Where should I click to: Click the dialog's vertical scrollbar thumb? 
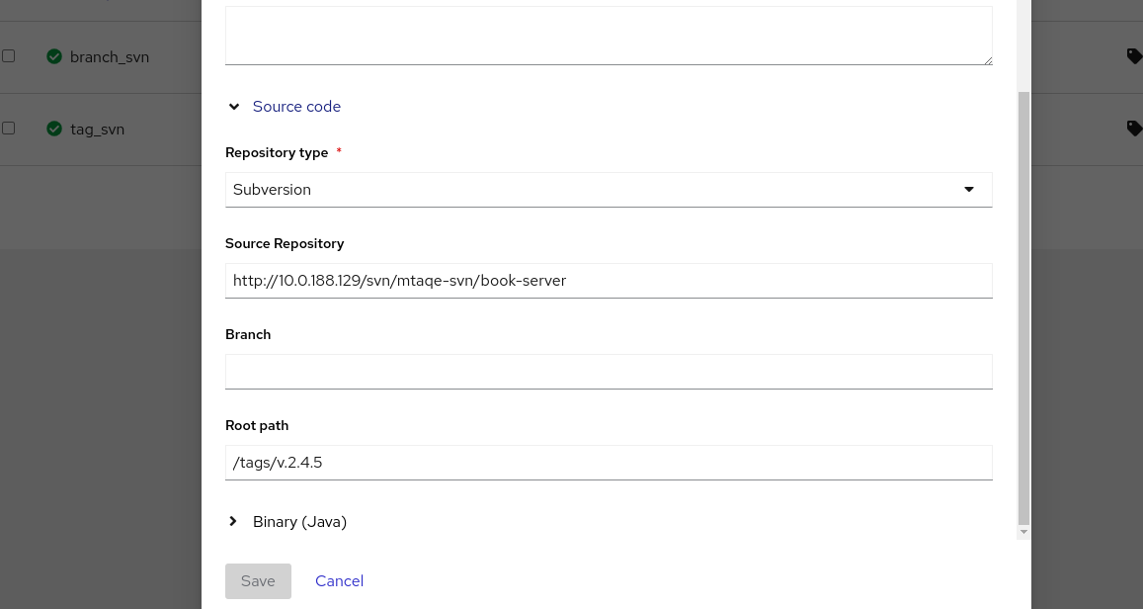point(1023,306)
